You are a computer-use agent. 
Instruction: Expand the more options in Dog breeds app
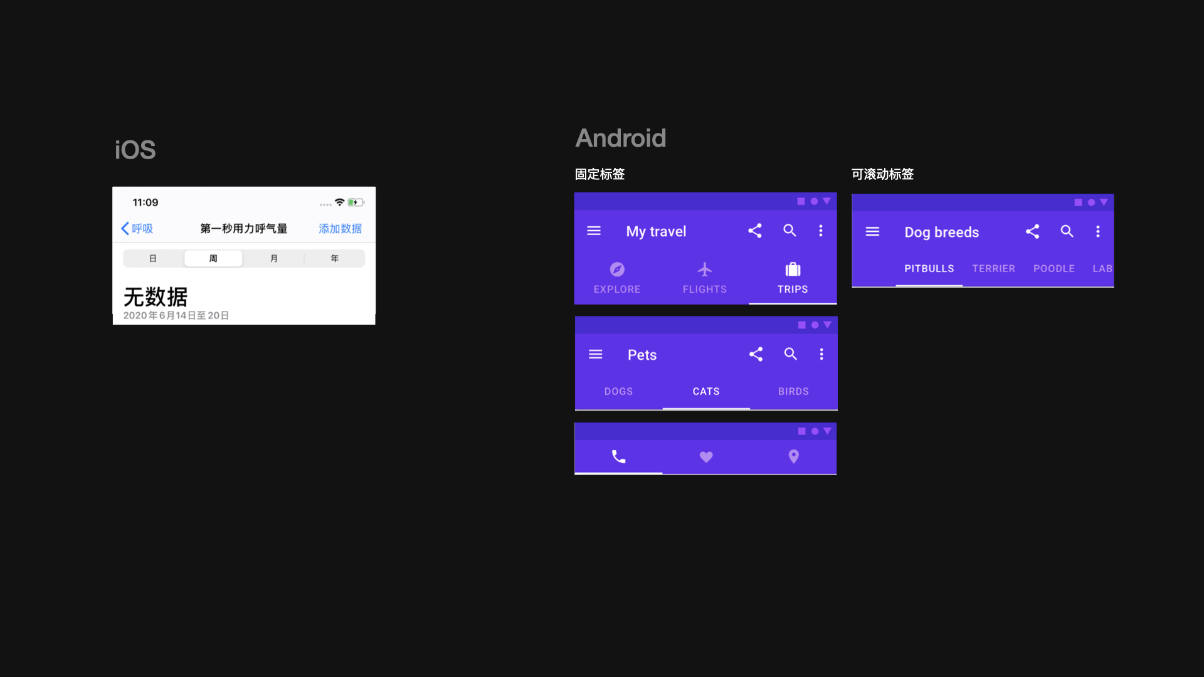1097,231
